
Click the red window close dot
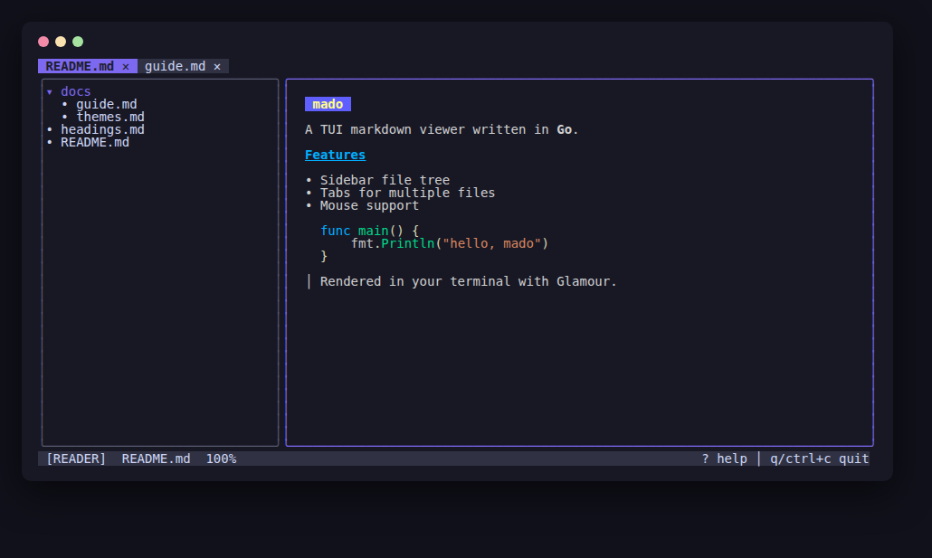43,42
